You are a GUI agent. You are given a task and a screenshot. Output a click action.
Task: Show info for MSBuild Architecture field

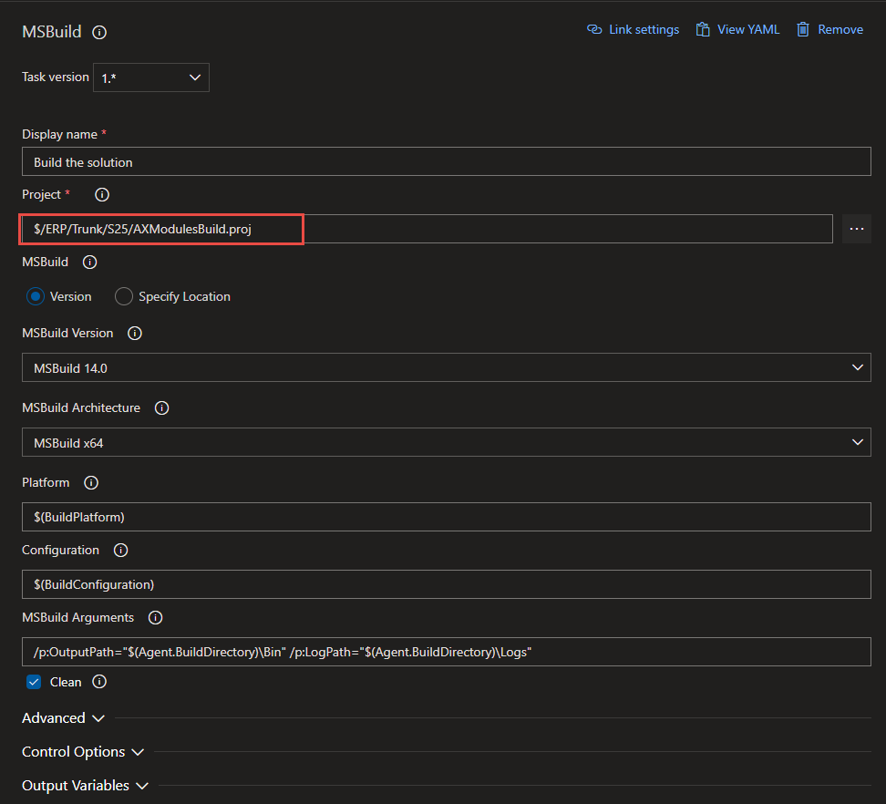click(161, 408)
